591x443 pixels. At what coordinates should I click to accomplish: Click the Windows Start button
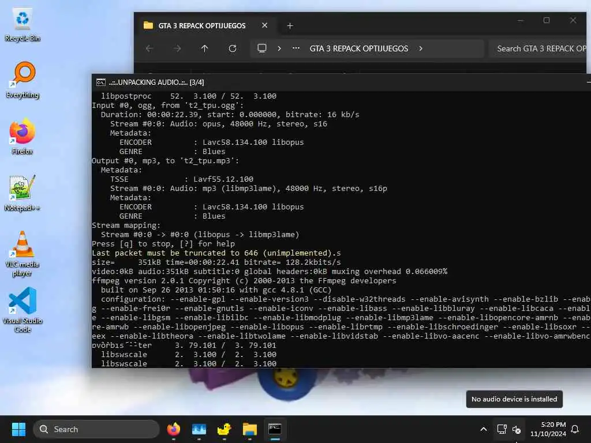(x=18, y=429)
